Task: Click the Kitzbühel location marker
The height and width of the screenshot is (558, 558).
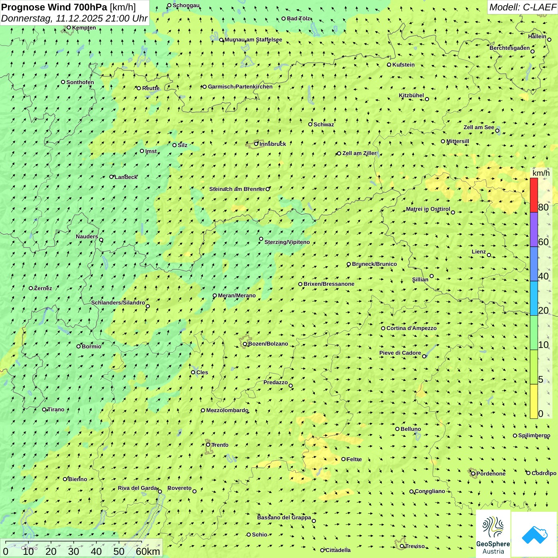Action: 427,99
